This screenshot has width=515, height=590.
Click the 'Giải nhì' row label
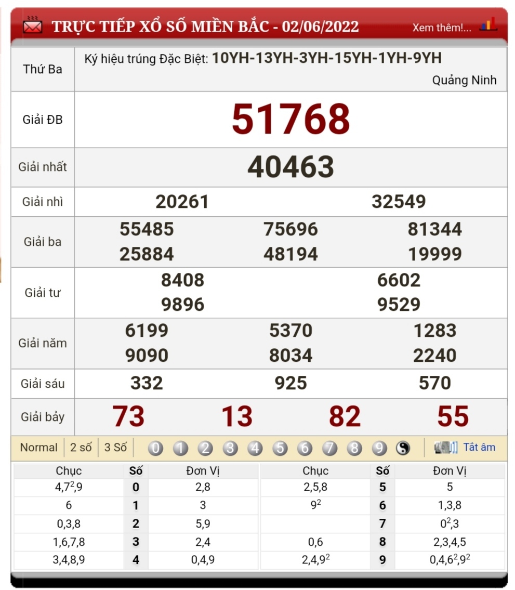click(x=43, y=202)
